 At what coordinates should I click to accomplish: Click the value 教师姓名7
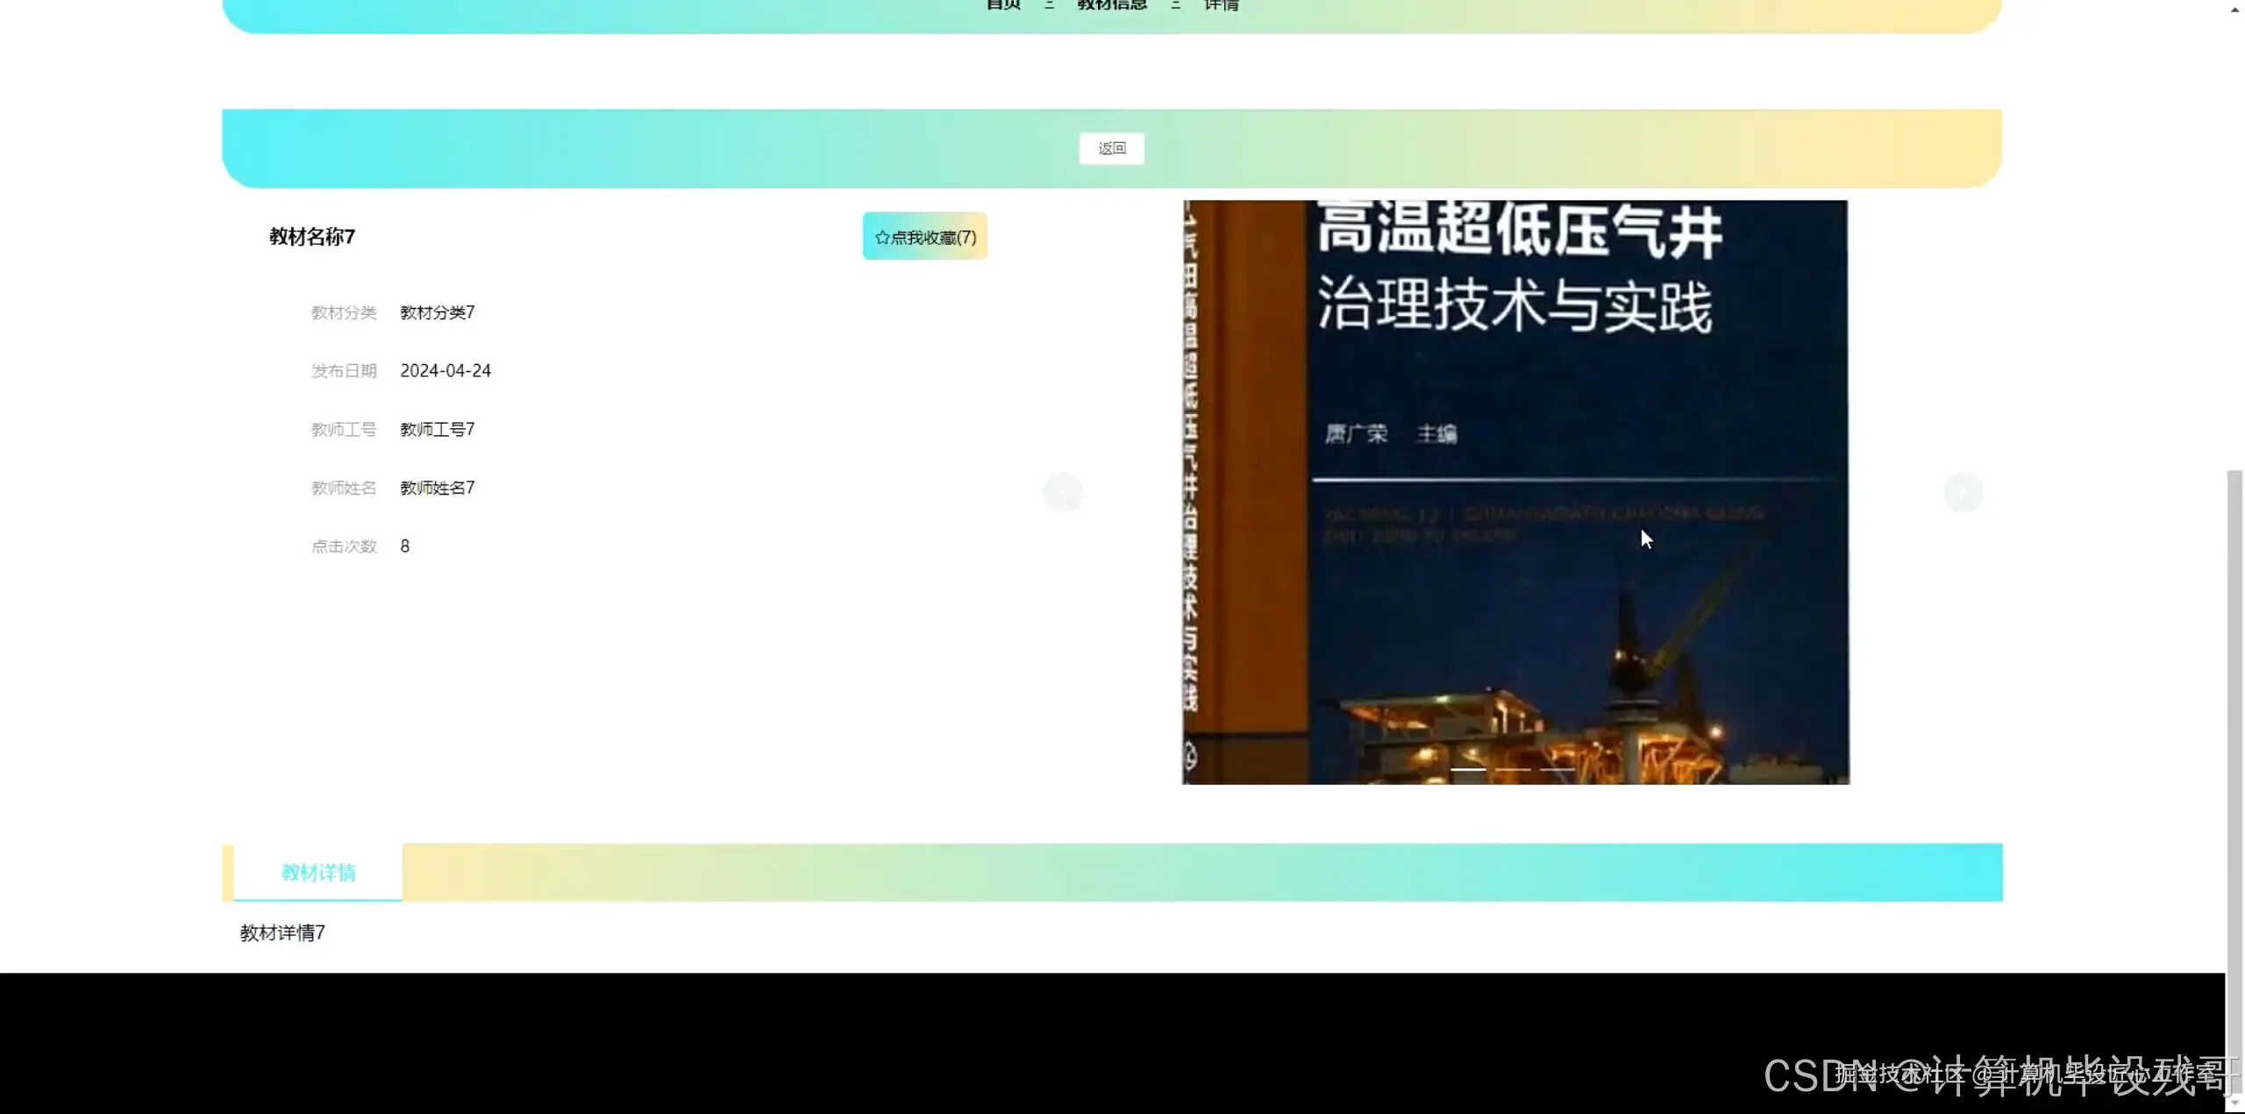(438, 488)
